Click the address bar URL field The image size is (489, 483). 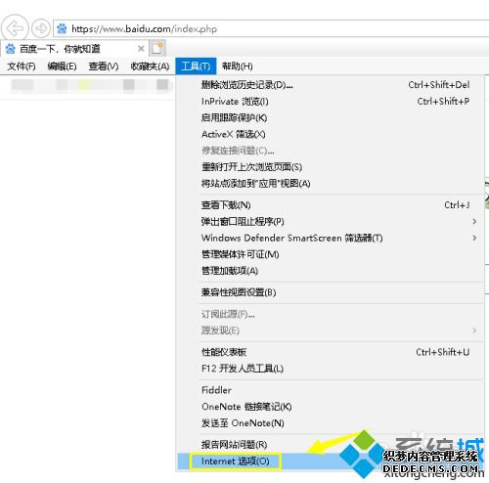[x=271, y=29]
